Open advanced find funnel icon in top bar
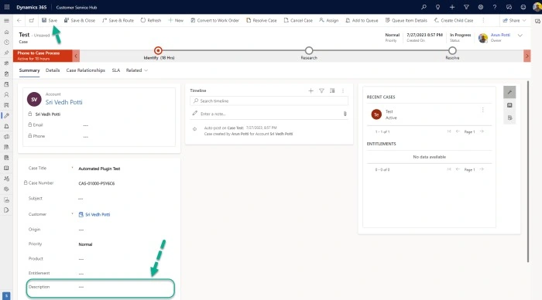Viewport: 542px width, 300px height. (x=466, y=7)
